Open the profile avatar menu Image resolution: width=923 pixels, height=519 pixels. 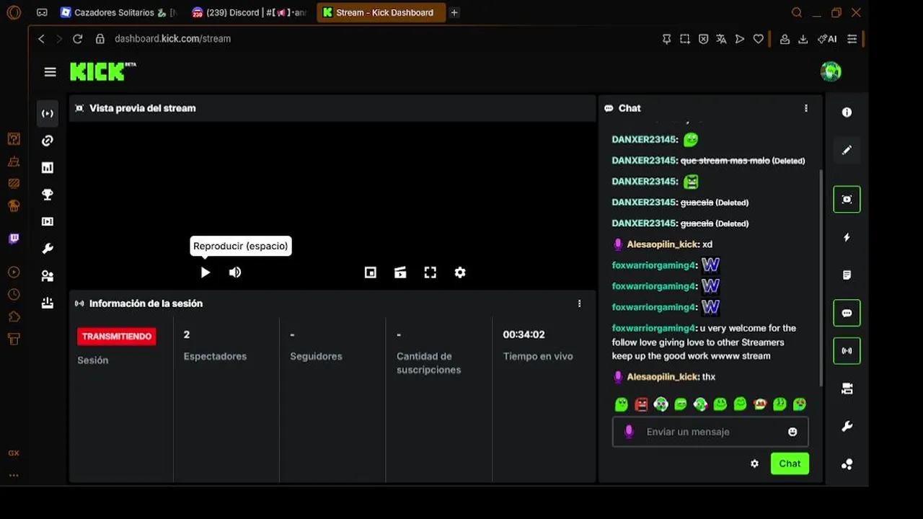pyautogui.click(x=831, y=71)
